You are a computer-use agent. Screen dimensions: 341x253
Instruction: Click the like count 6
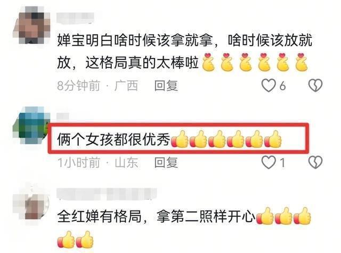click(x=282, y=86)
